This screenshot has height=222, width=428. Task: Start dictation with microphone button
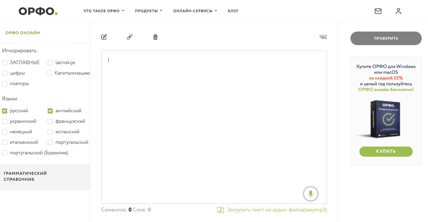311,194
